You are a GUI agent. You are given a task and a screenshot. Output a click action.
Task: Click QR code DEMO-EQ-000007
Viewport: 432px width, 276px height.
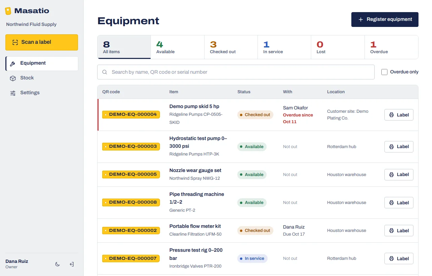[131, 258]
